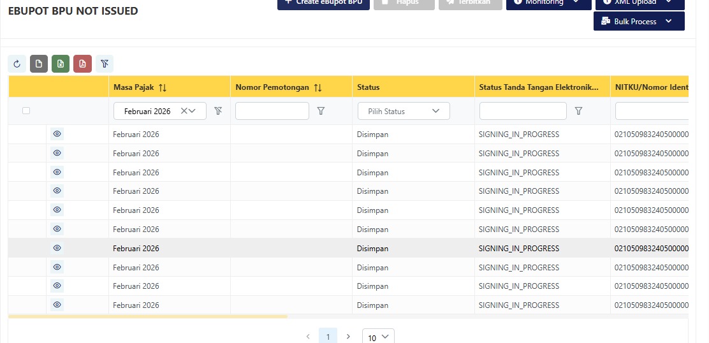Click SIGNING_IN_PROGRESS in the highlighted row
709x343 pixels.
pyautogui.click(x=519, y=248)
